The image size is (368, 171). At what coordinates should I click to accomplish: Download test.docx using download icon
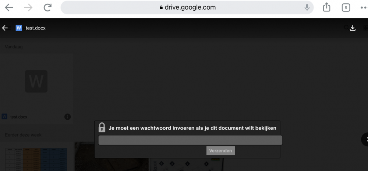tap(353, 28)
